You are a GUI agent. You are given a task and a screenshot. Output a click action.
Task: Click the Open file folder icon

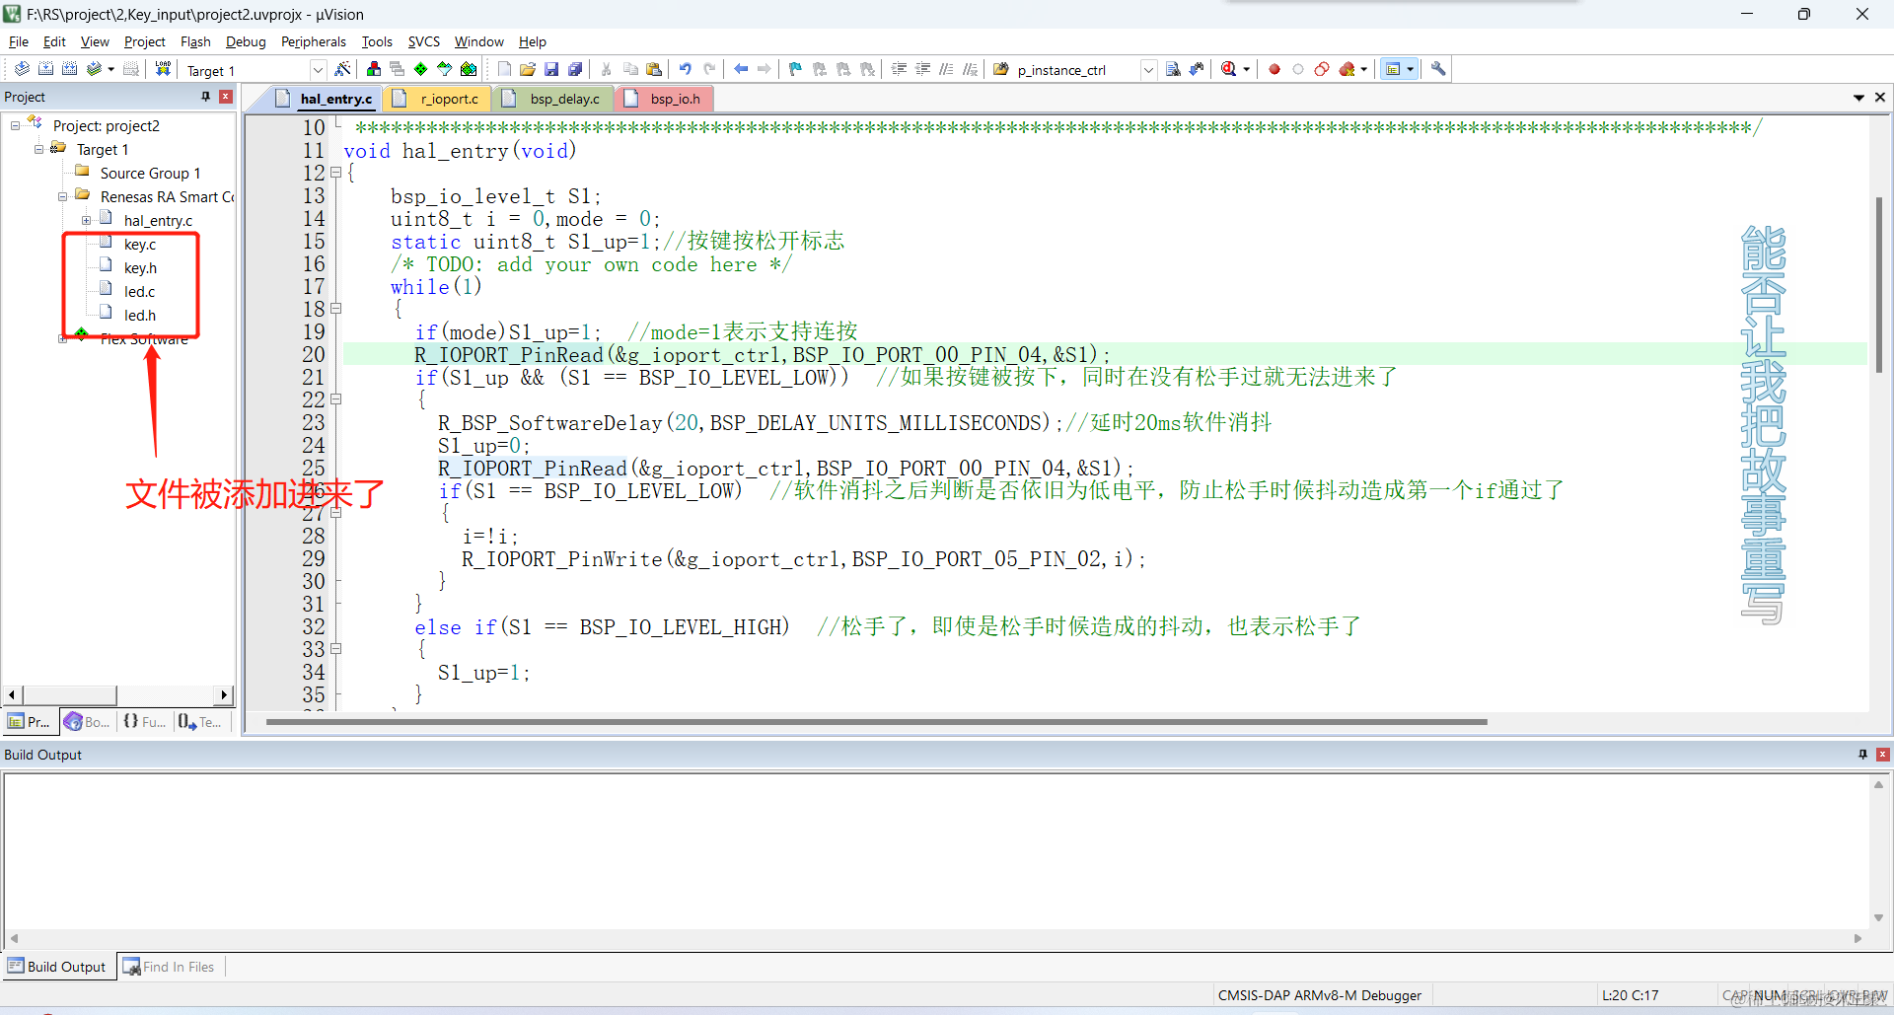pyautogui.click(x=528, y=69)
